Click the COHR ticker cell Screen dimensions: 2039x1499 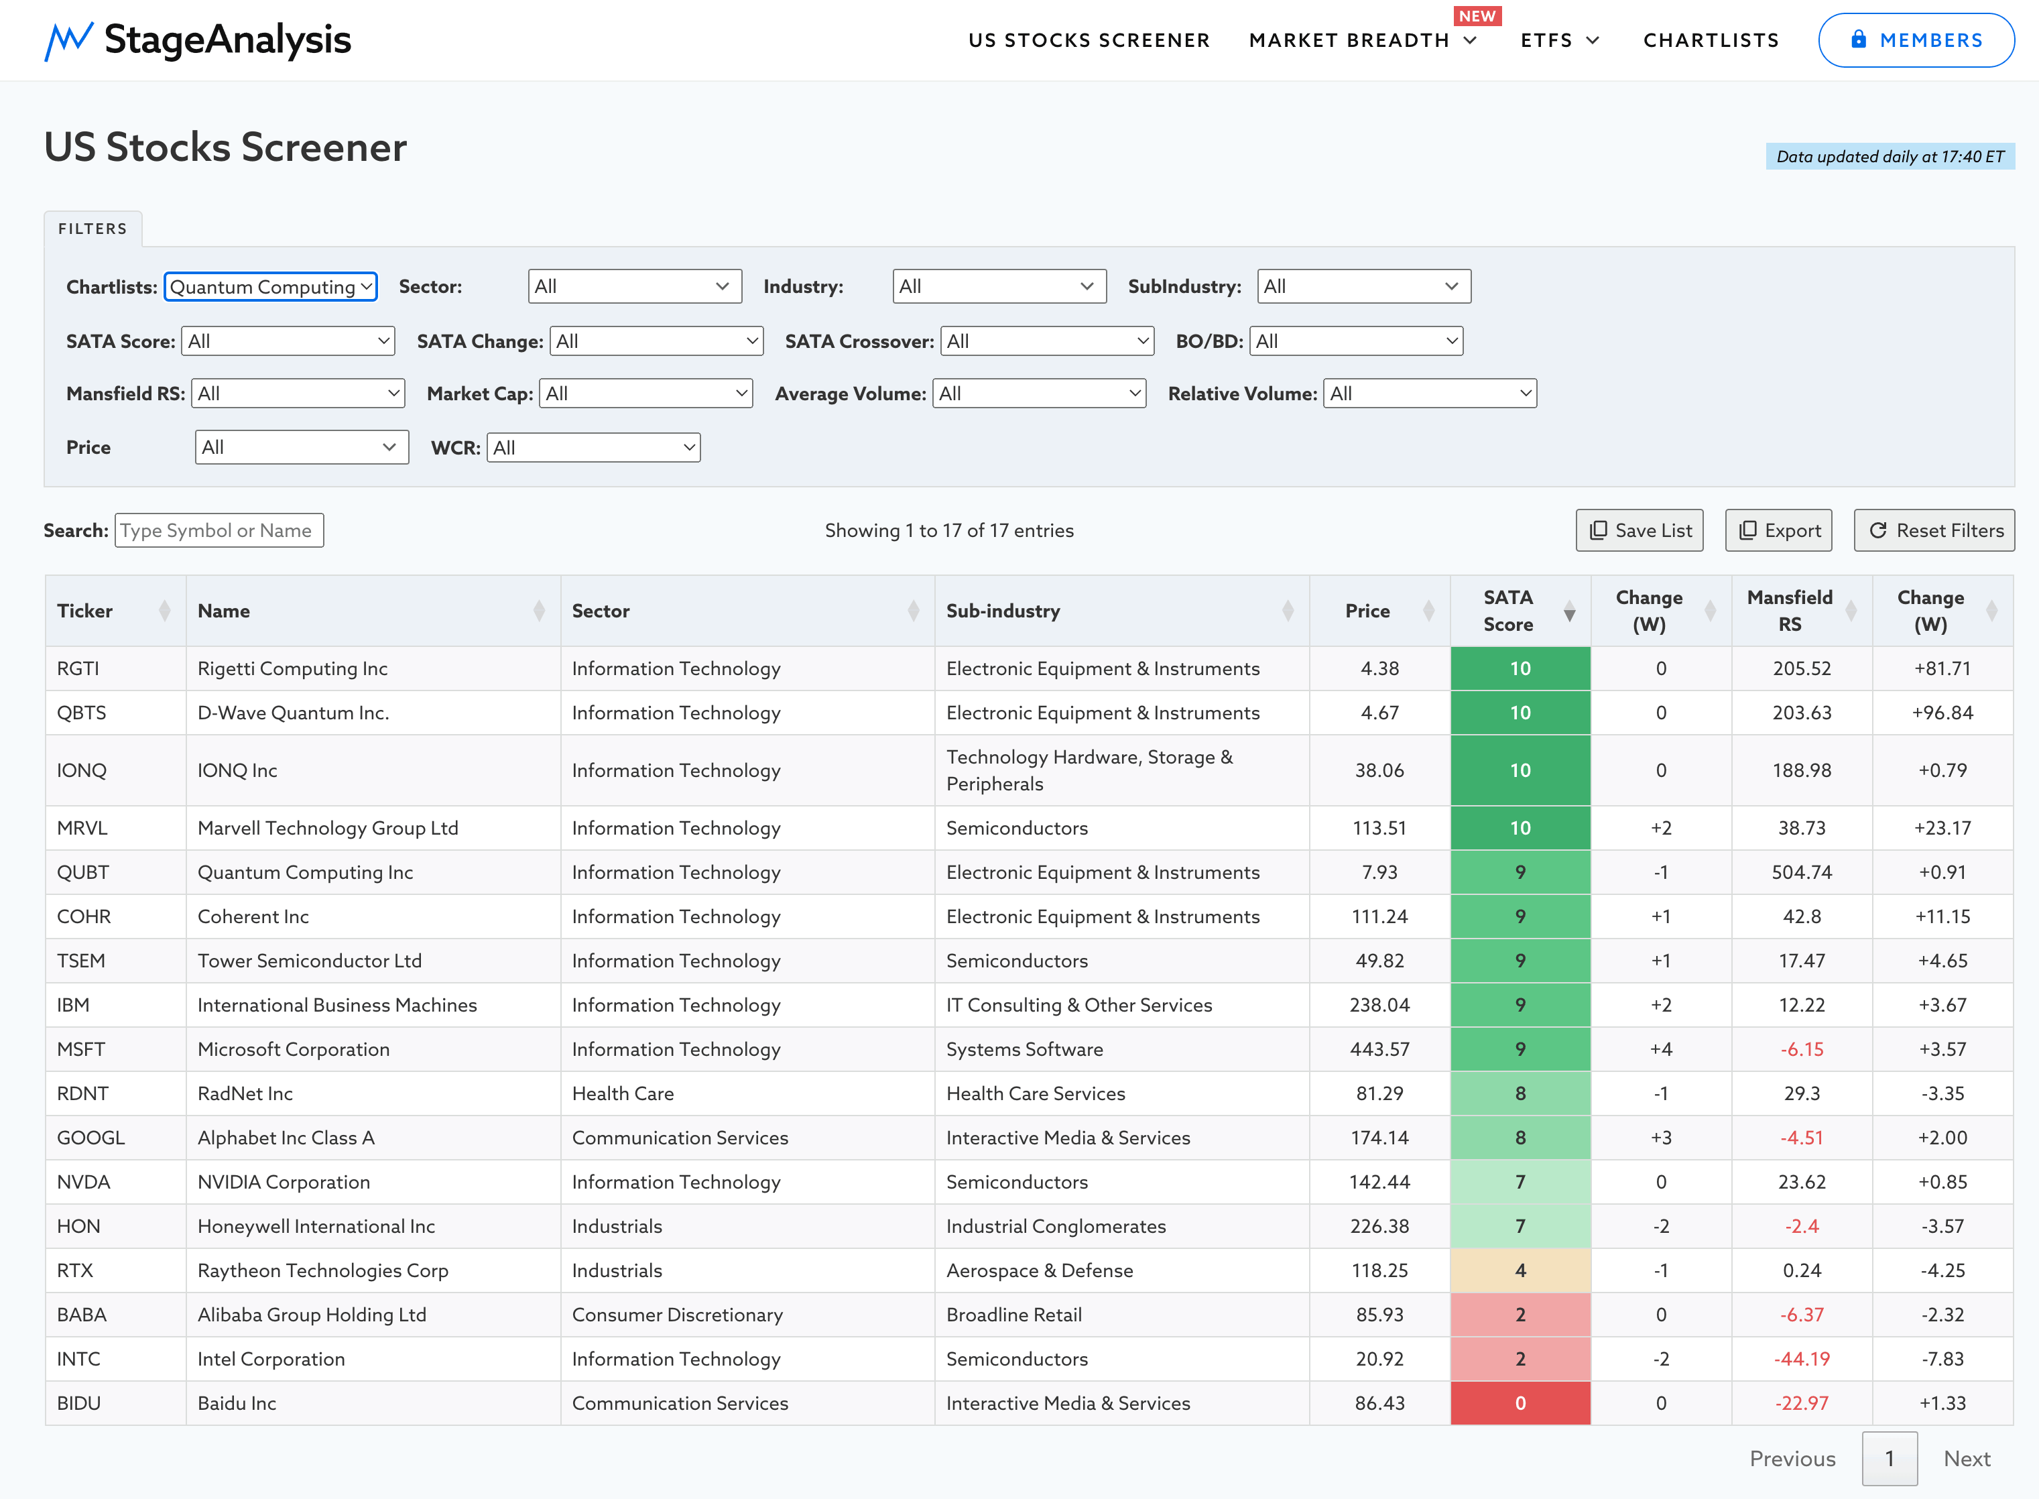115,917
